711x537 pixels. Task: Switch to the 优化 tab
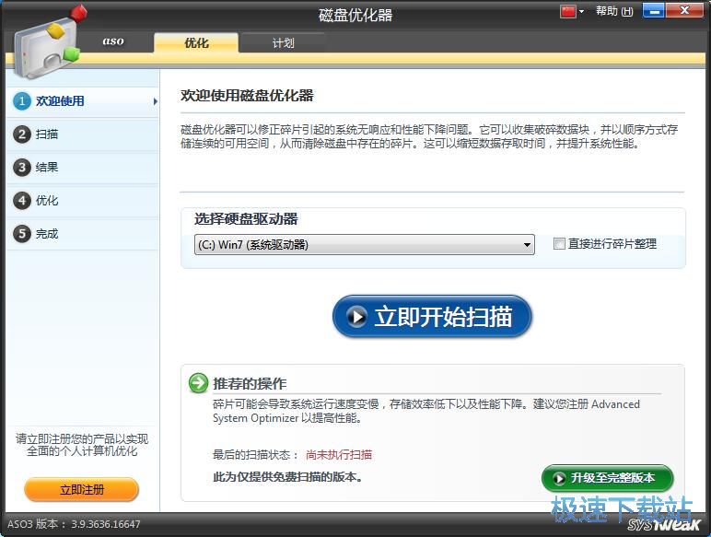[x=196, y=42]
